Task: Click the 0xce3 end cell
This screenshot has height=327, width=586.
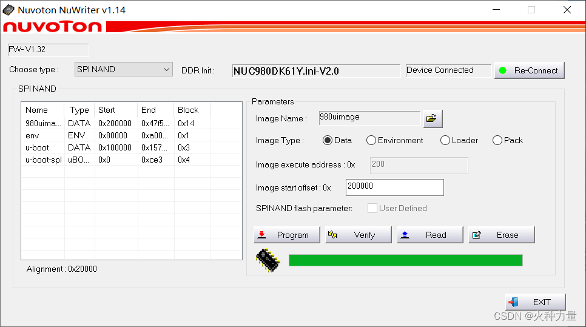Action: point(152,160)
